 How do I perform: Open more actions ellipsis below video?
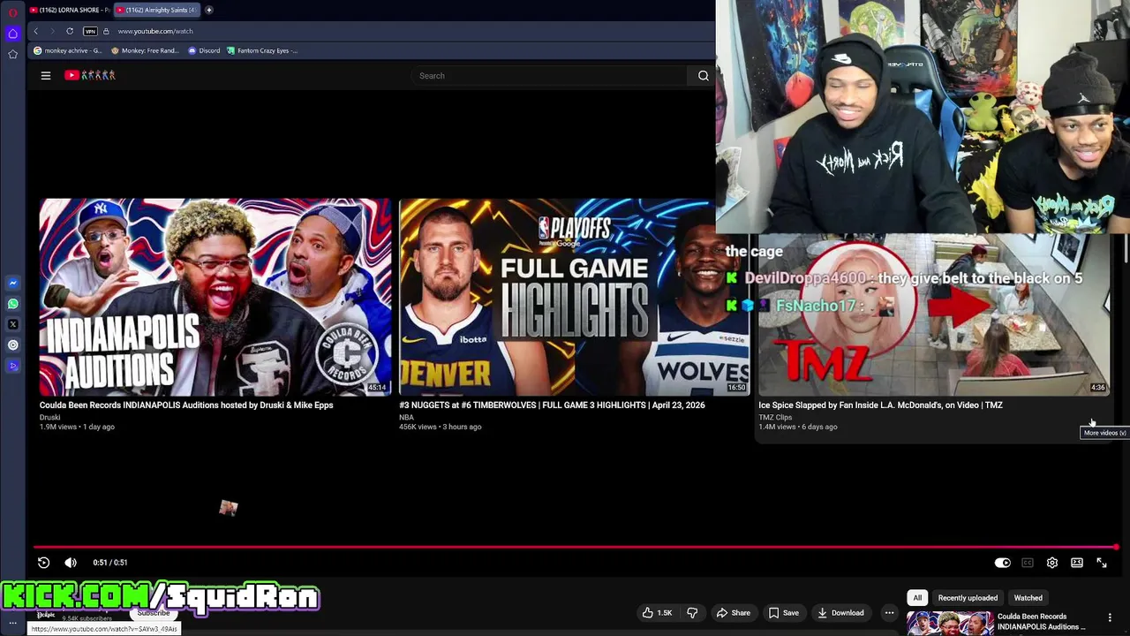(x=890, y=613)
